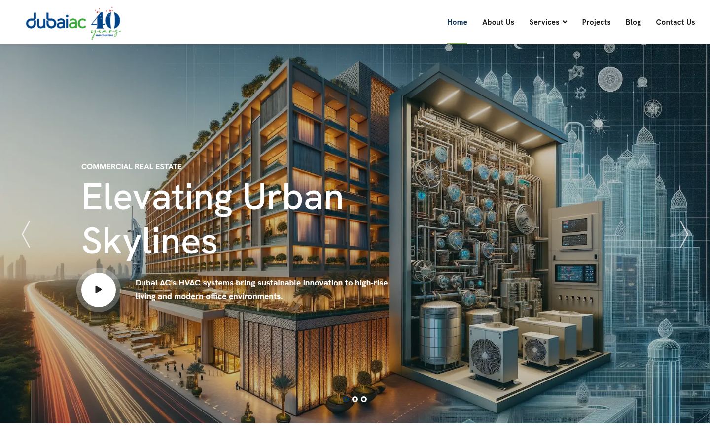Click the "Elevating Urban Skylines" heading
The height and width of the screenshot is (443, 710).
[x=212, y=219]
